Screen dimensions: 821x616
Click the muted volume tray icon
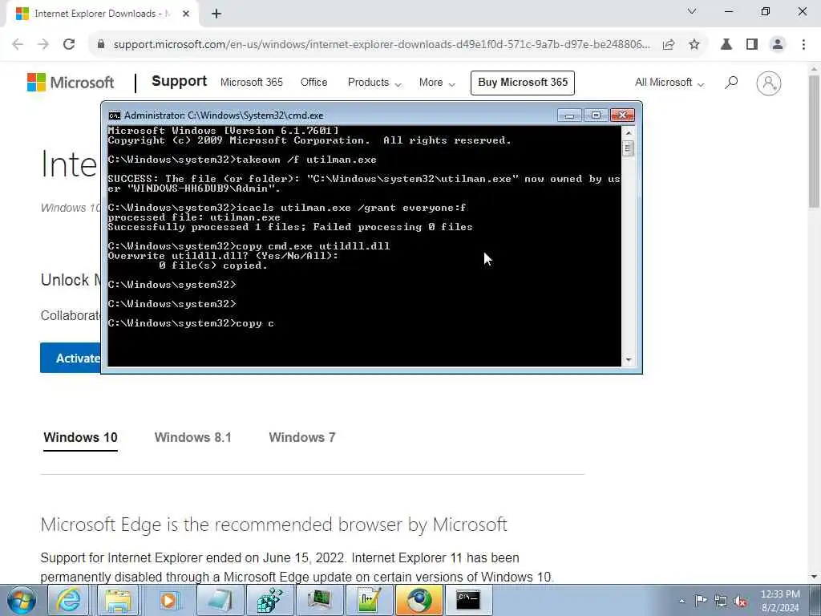click(740, 601)
